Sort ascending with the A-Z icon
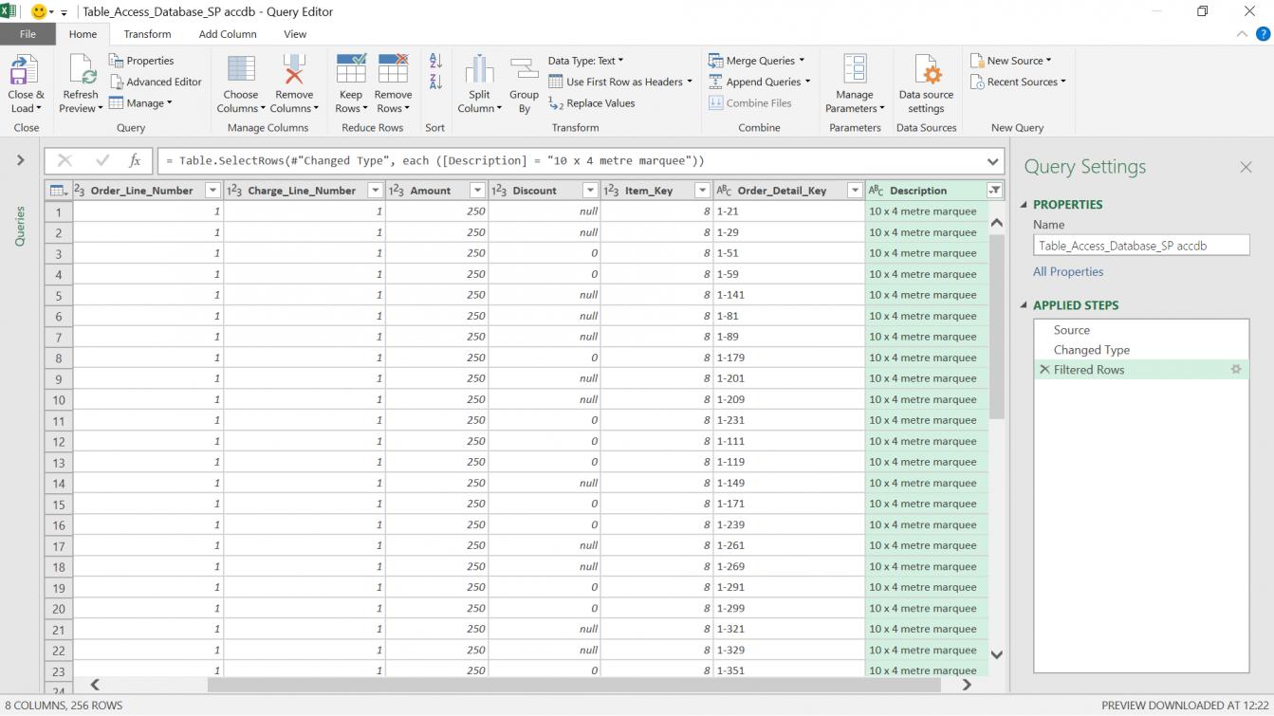The width and height of the screenshot is (1274, 716). pos(435,61)
